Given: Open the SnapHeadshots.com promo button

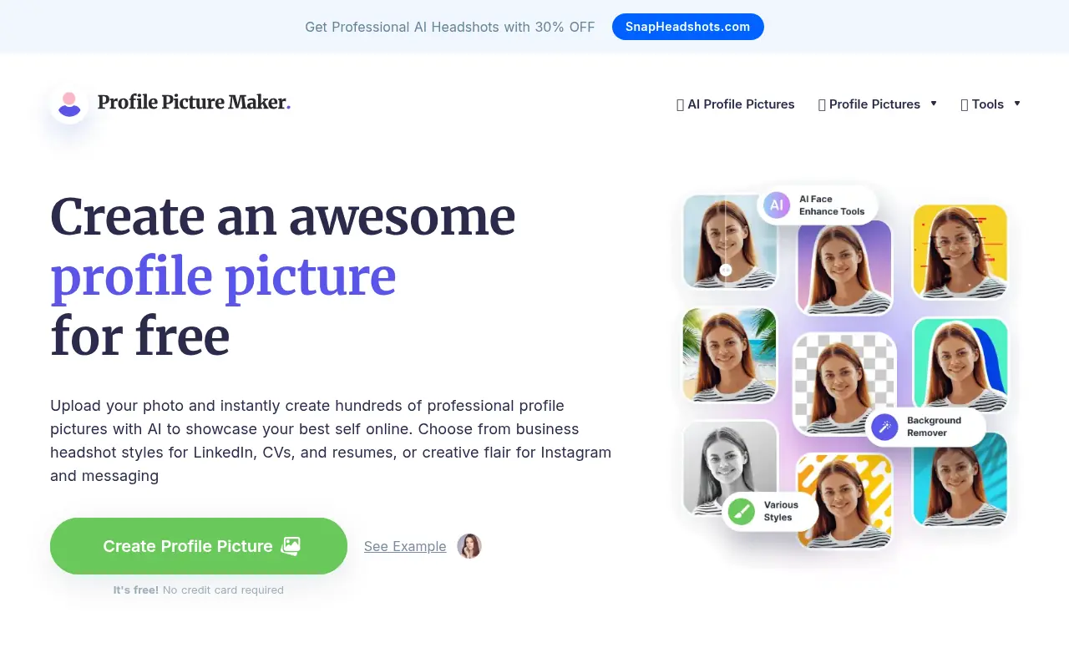Looking at the screenshot, I should (x=687, y=27).
